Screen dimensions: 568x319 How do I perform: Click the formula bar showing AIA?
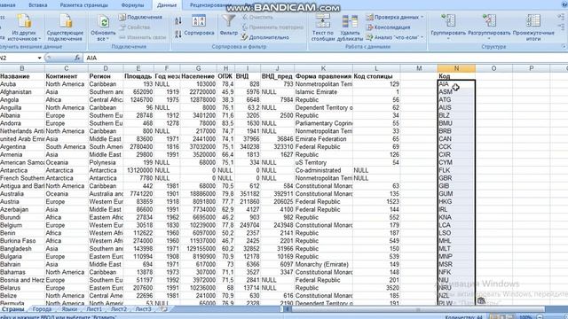(x=326, y=58)
